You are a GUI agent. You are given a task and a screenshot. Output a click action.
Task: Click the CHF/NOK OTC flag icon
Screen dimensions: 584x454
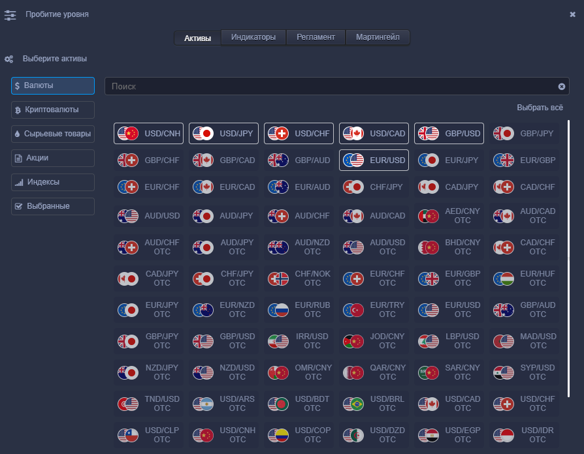click(x=278, y=279)
